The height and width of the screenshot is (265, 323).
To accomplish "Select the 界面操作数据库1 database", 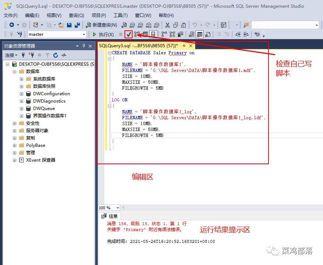I will [x=50, y=116].
